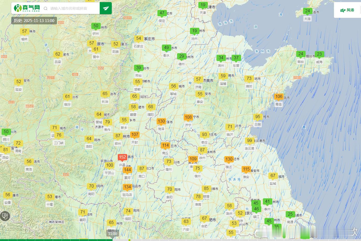This screenshot has height=241, width=361.
Task: Click the history timestamp 2025-11-13 11:00 label
Action: tap(34, 21)
